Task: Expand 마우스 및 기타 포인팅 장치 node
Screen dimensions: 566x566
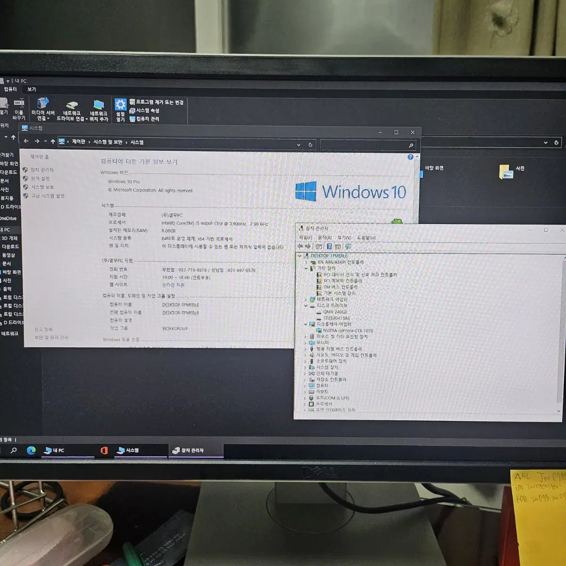Action: coord(306,336)
